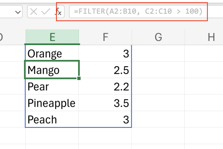This screenshot has width=223, height=149.
Task: Click the fill handle on the Mango cell
Action: coord(79,78)
